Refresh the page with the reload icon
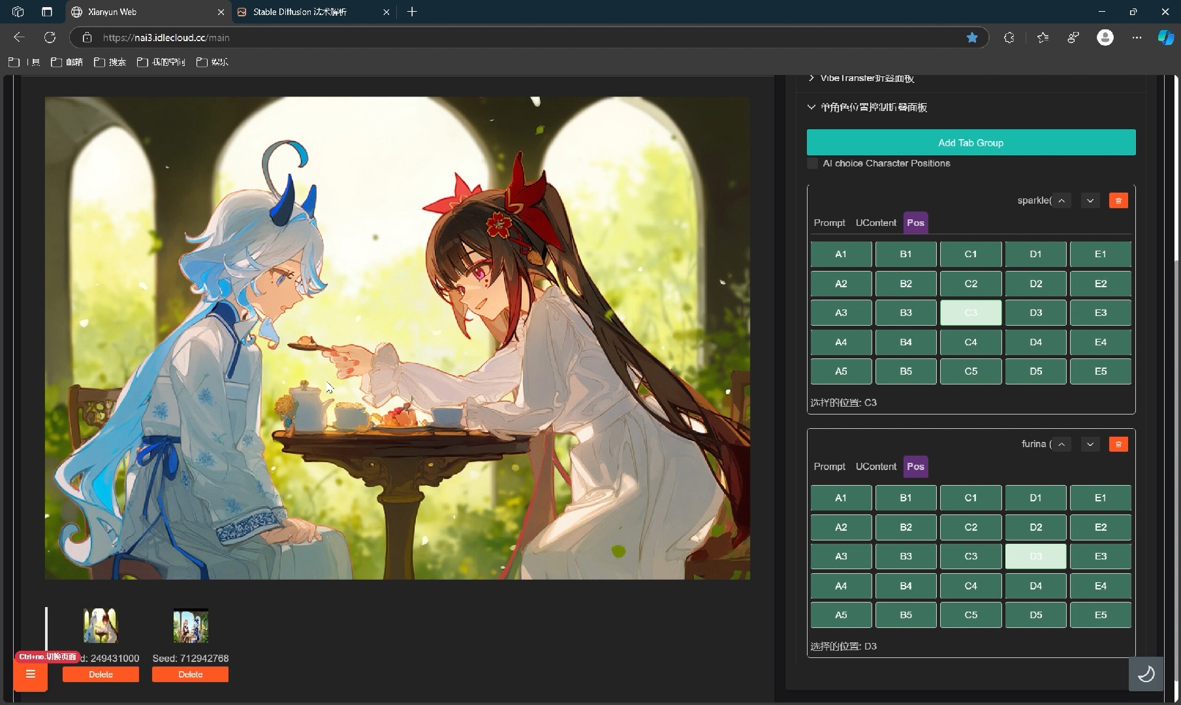1181x705 pixels. [50, 37]
